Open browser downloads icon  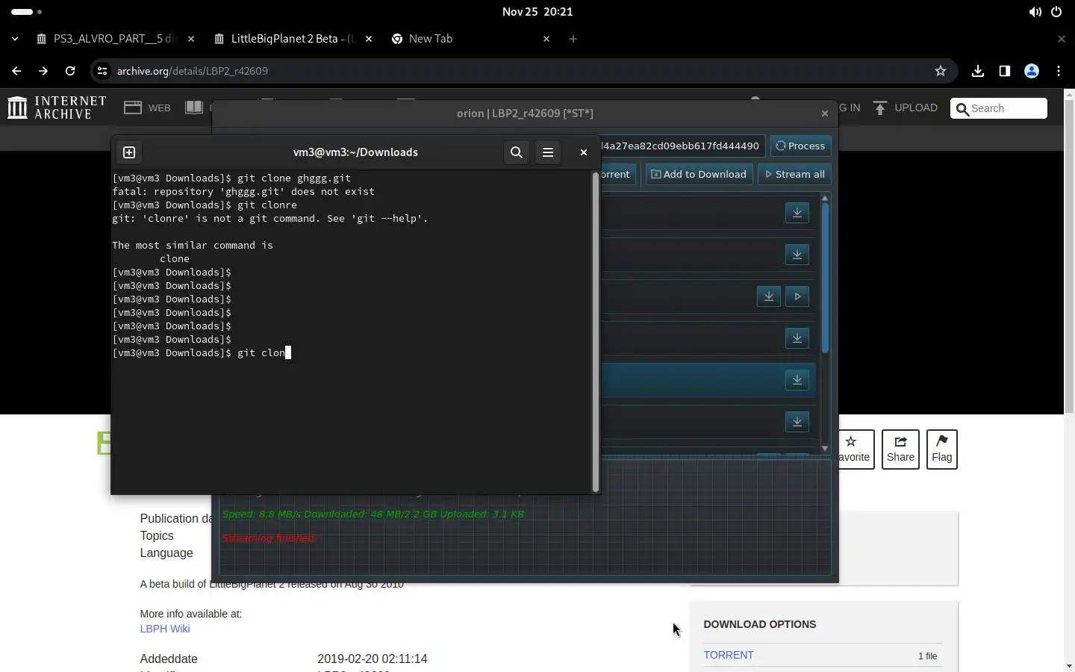978,71
